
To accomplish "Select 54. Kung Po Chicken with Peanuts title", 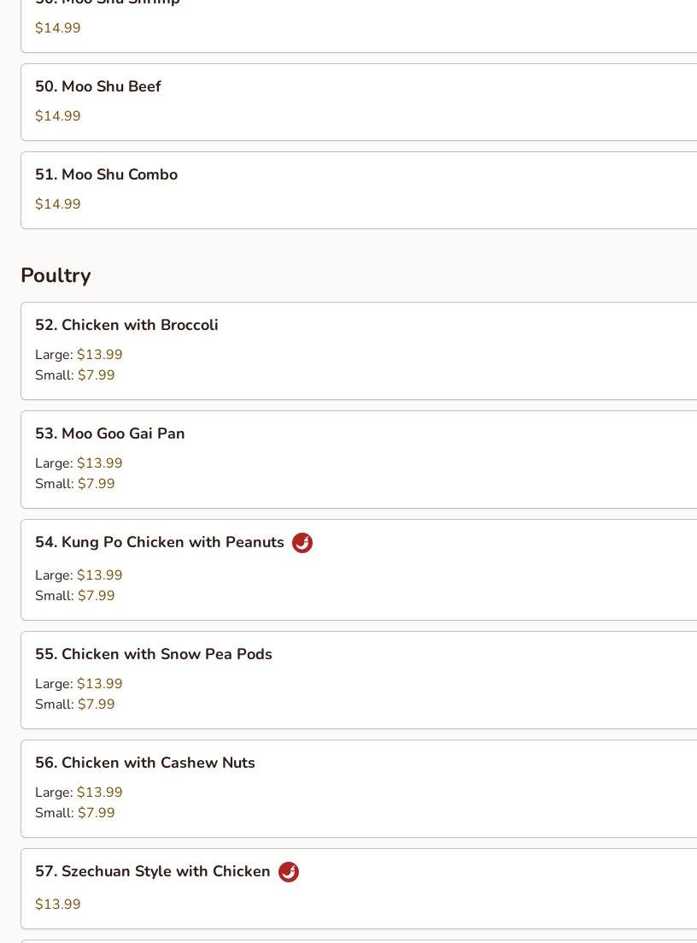I will (159, 542).
